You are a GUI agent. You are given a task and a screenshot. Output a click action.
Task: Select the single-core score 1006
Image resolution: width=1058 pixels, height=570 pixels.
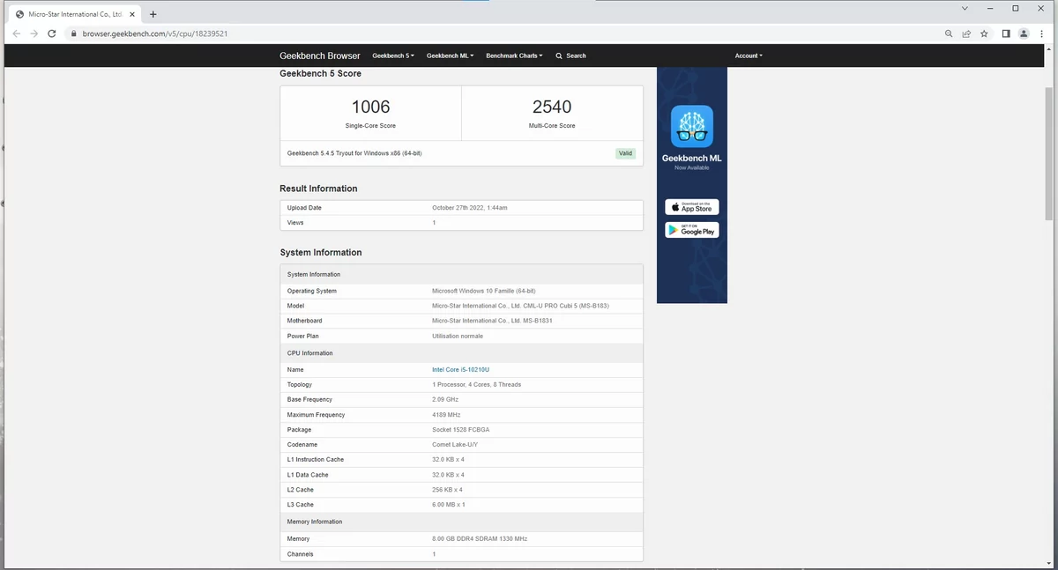(x=370, y=107)
